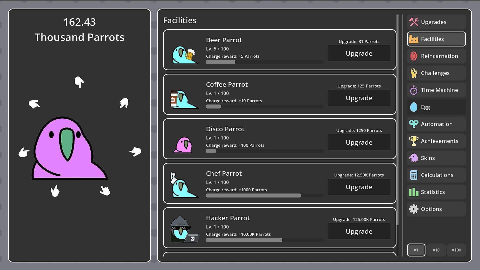Click the red Reincarnation gem icon
Image resolution: width=480 pixels, height=270 pixels.
414,56
